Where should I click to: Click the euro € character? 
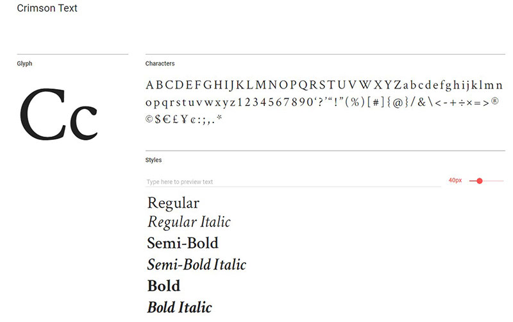167,119
